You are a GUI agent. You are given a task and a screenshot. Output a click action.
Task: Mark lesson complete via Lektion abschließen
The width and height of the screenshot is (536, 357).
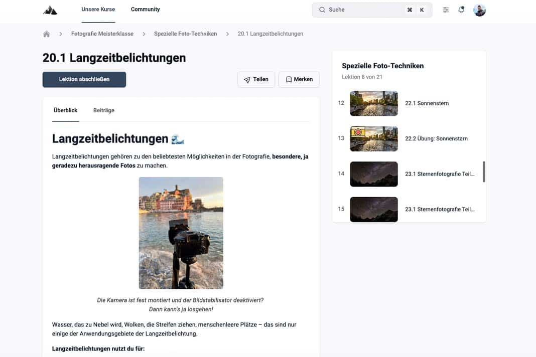[84, 79]
